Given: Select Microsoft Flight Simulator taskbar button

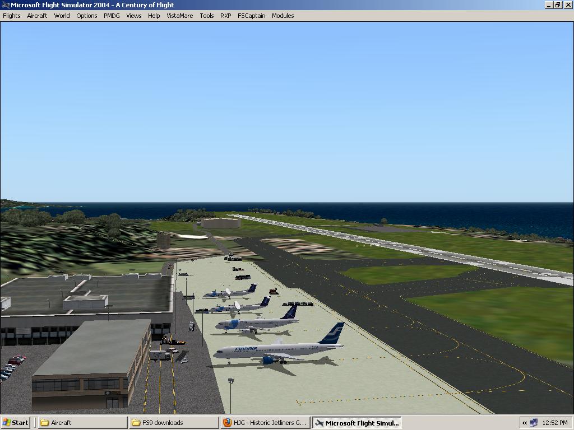Looking at the screenshot, I should coord(357,423).
